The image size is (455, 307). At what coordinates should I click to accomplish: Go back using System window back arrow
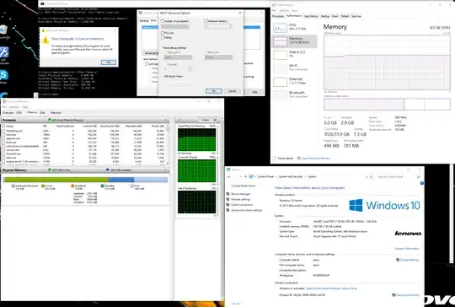tap(229, 176)
